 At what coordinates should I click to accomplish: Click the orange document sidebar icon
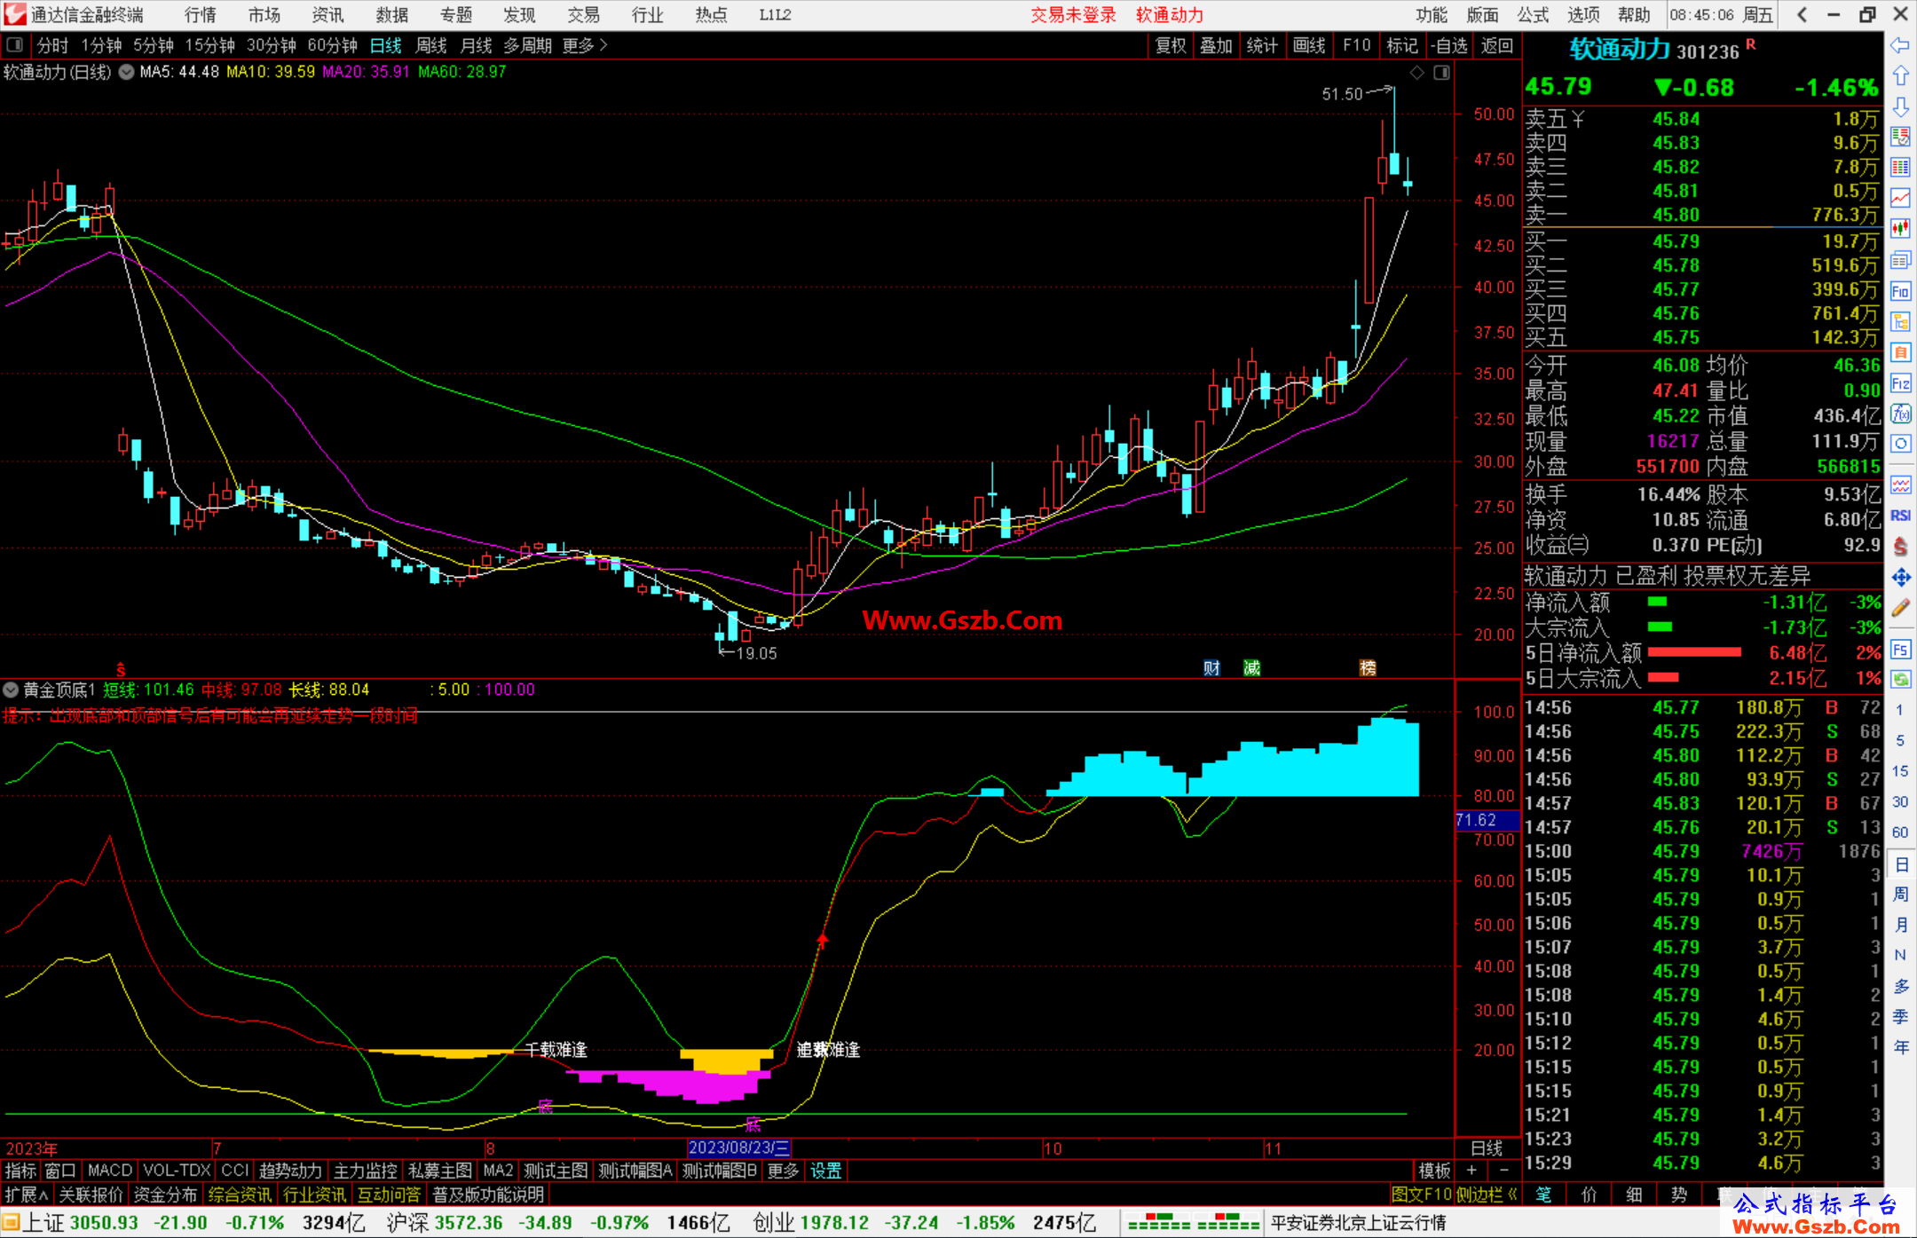[x=1900, y=352]
